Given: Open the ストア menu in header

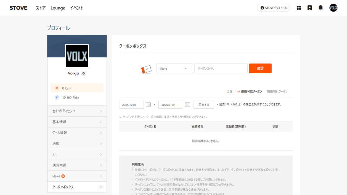Looking at the screenshot, I should click(40, 8).
